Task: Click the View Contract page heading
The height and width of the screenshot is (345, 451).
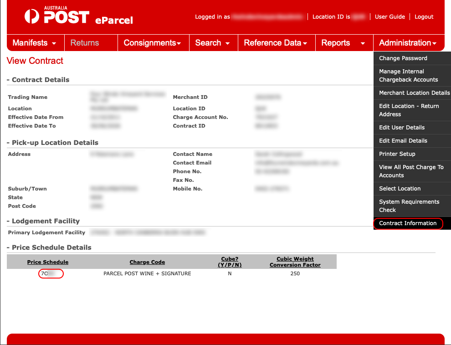Action: [35, 61]
